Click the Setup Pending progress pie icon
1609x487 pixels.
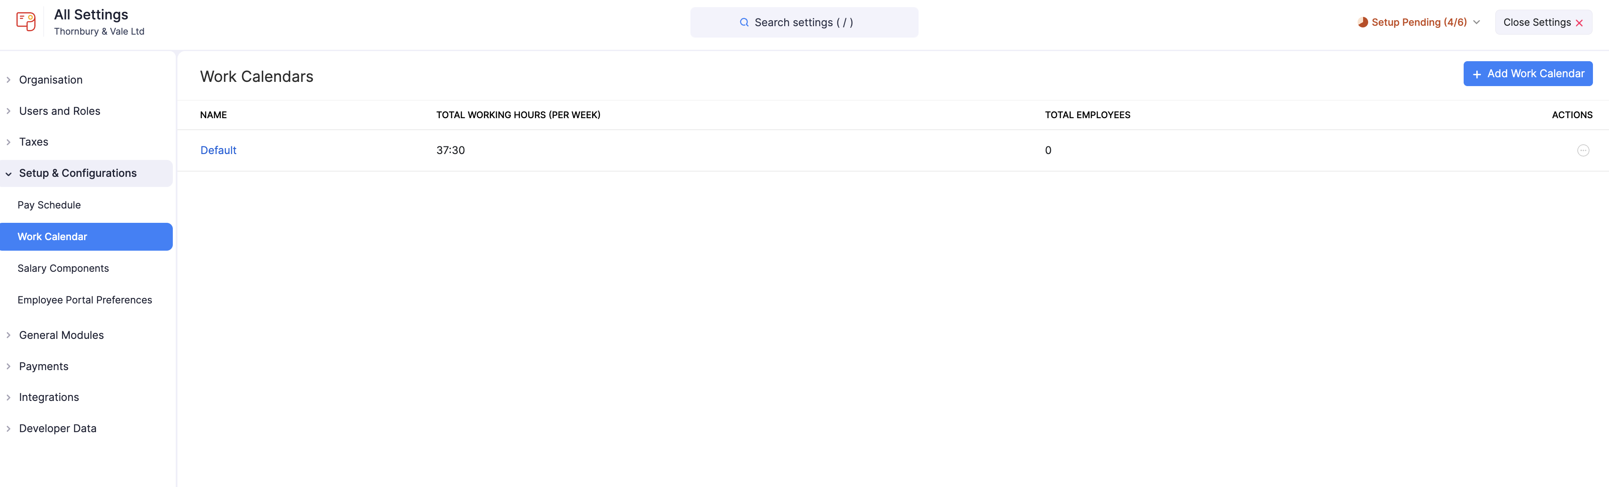click(1363, 22)
